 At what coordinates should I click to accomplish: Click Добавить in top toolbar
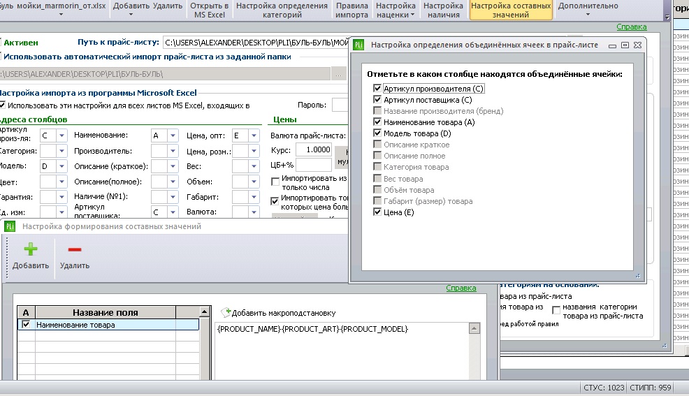tap(131, 10)
